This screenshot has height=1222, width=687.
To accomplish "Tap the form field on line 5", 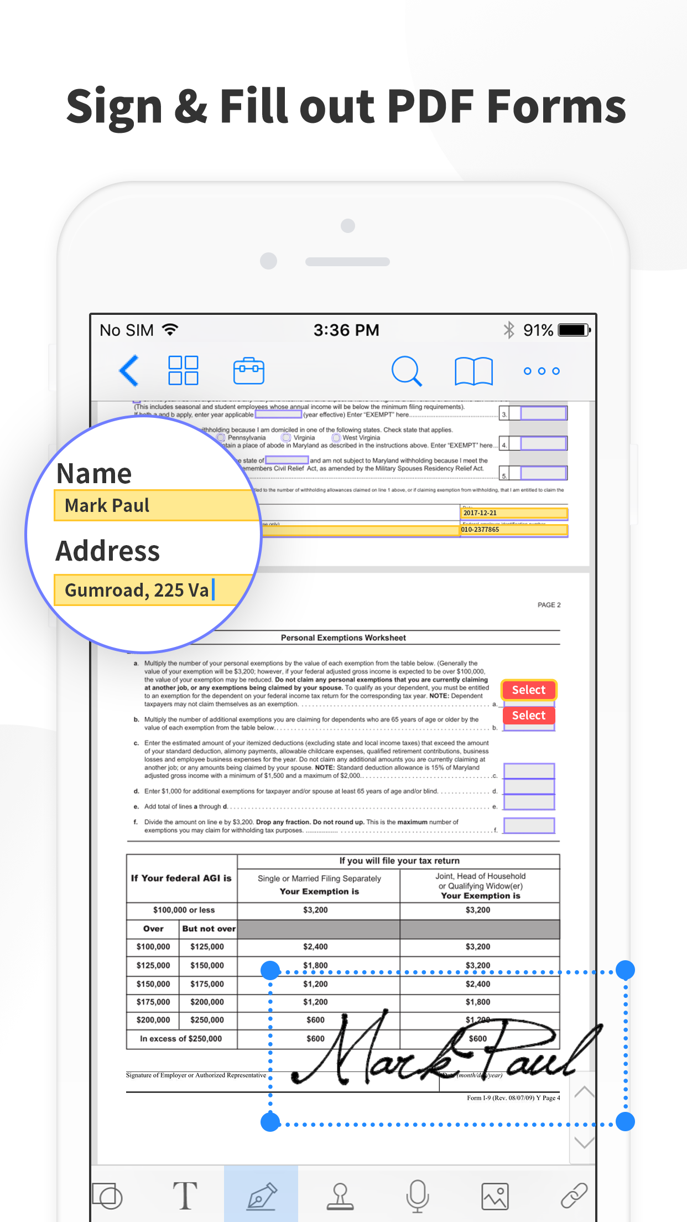I will tap(544, 473).
